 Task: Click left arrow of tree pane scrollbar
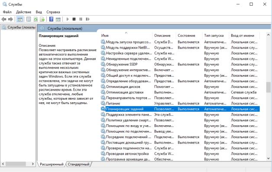(x=3, y=164)
